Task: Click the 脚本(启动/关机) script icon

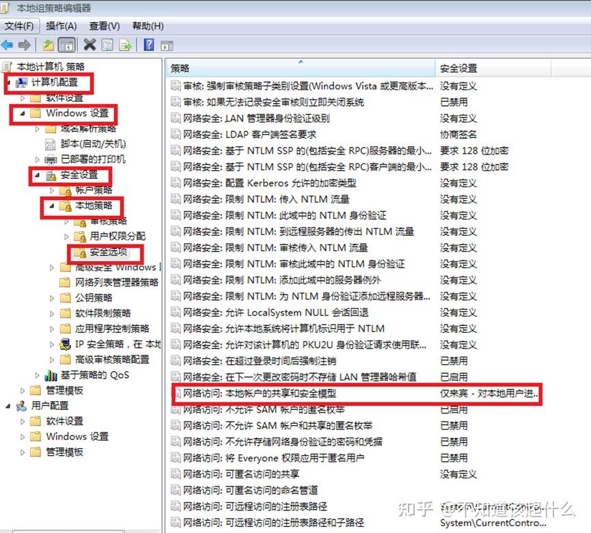Action: pos(50,144)
